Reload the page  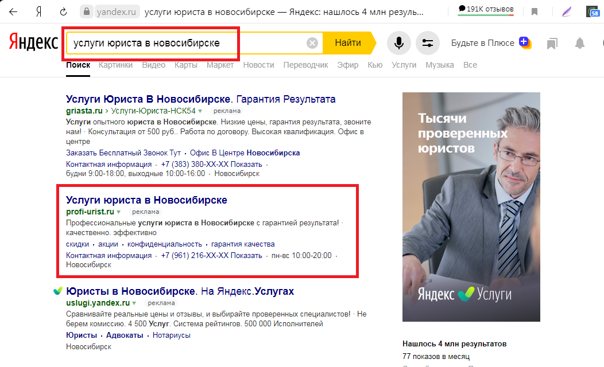63,12
